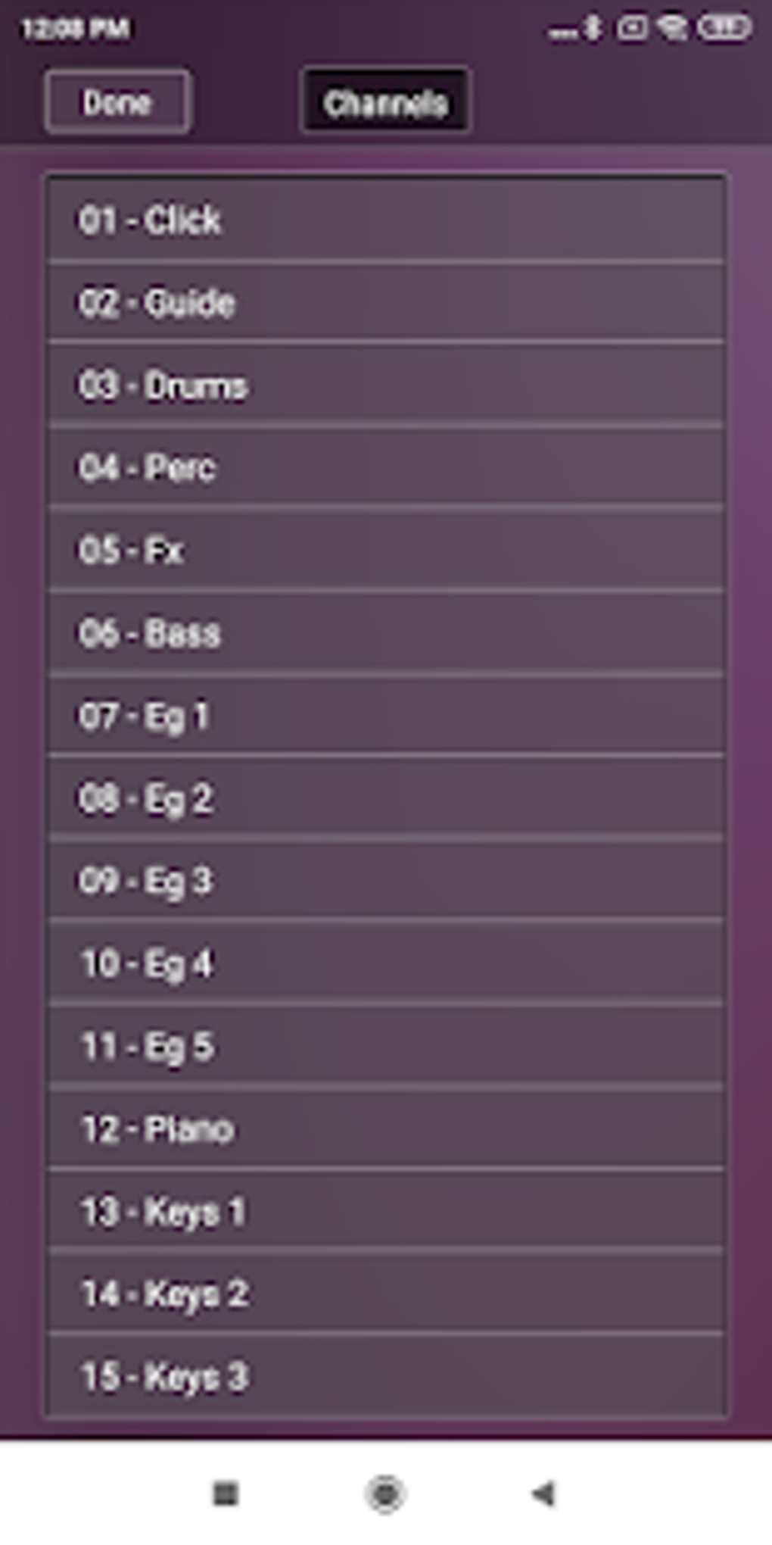This screenshot has width=772, height=1545.
Task: Select the 07 - Eg 1 channel
Action: 386,716
